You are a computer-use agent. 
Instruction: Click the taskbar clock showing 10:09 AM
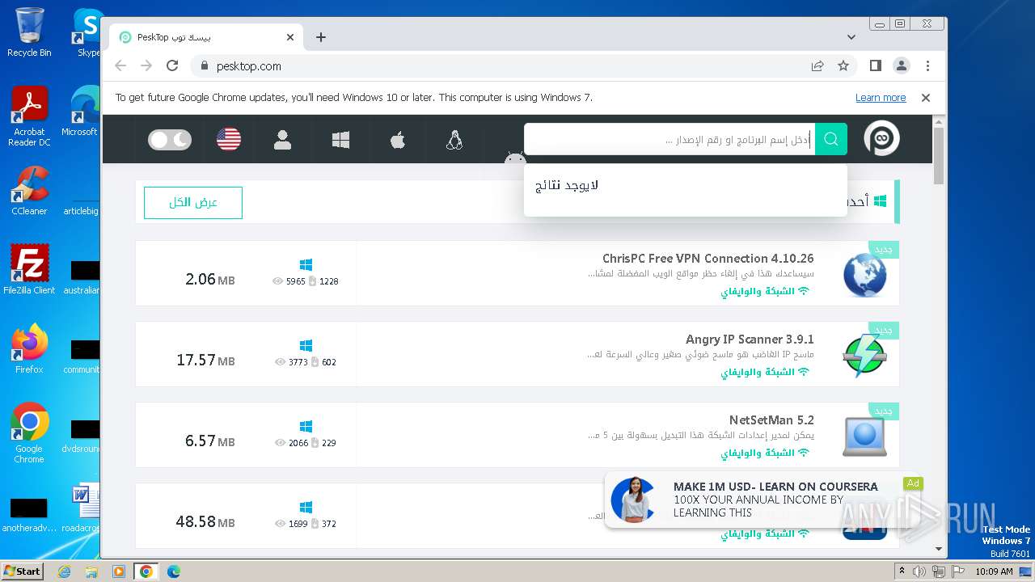pyautogui.click(x=994, y=571)
